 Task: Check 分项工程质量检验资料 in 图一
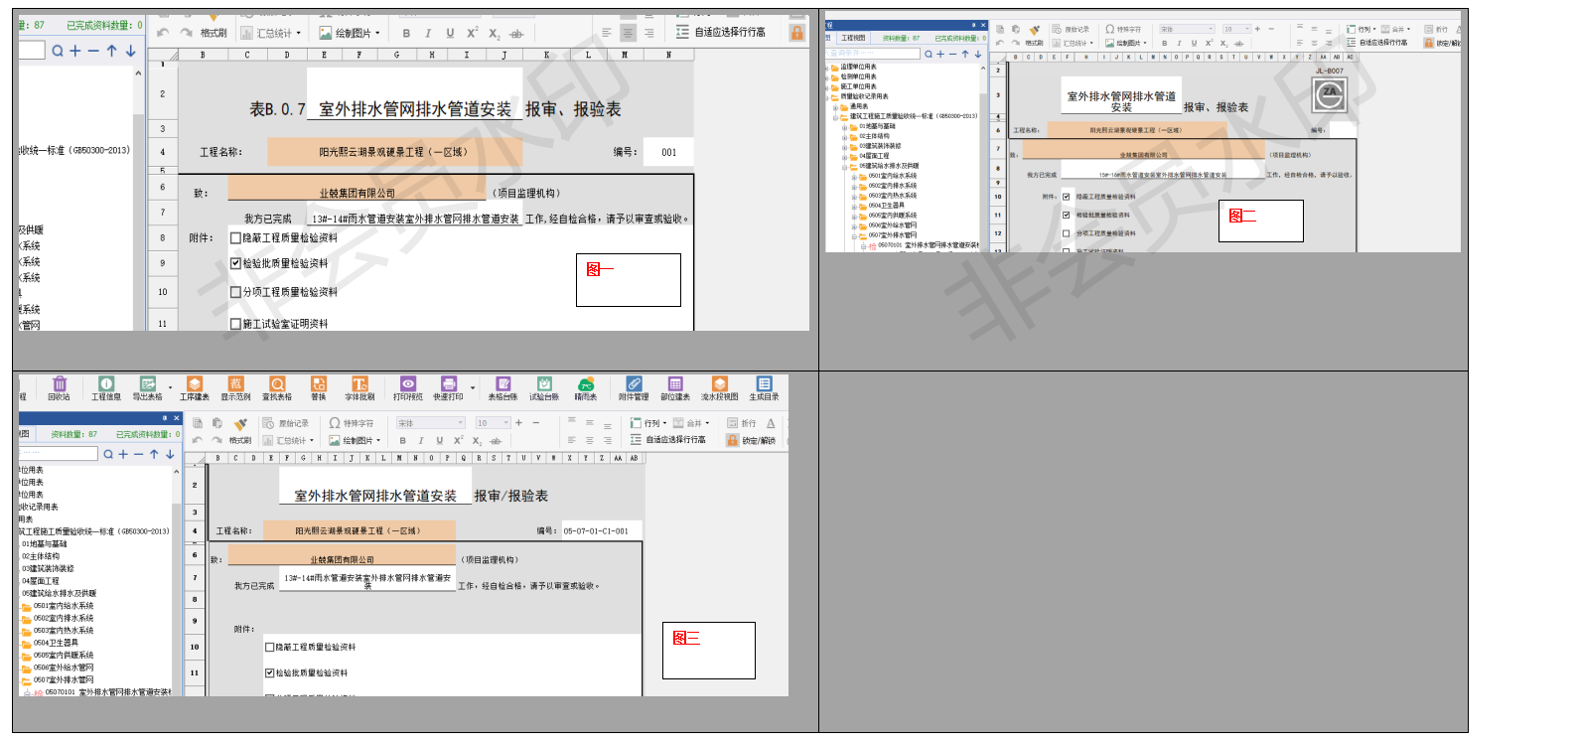click(235, 293)
